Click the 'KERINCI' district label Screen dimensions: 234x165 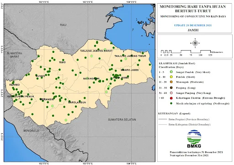click(x=15, y=85)
